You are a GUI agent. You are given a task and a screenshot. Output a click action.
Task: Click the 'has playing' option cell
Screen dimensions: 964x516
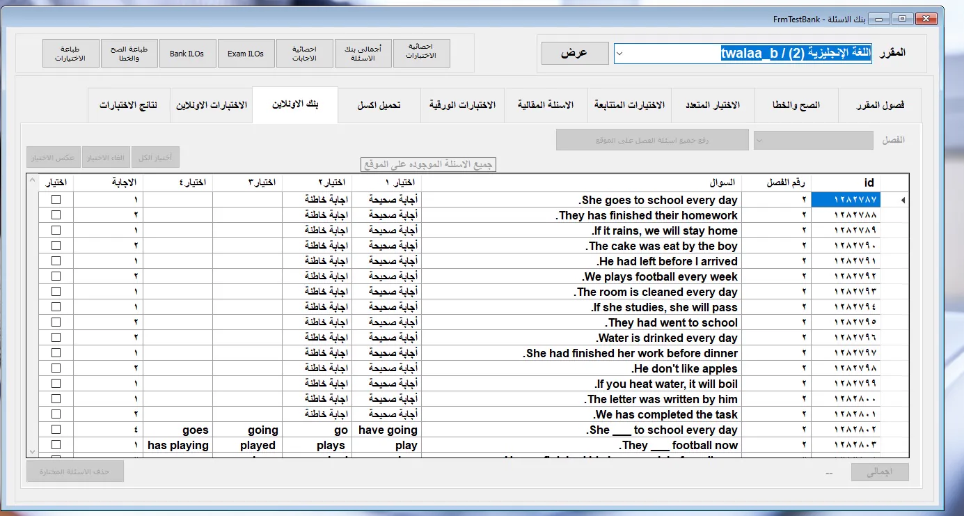(178, 445)
